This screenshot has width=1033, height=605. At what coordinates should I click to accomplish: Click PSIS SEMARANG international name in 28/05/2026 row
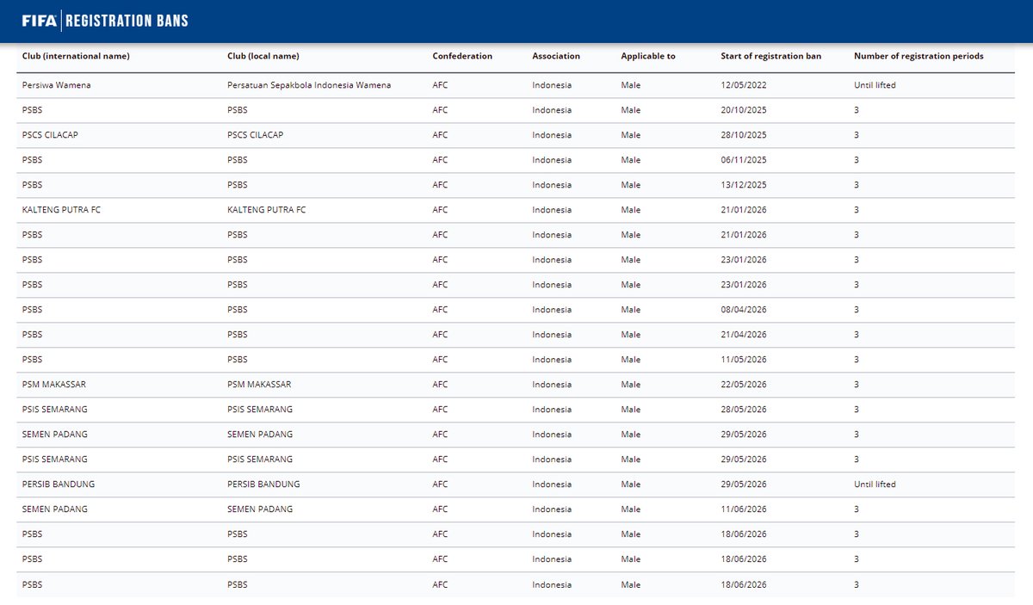click(x=55, y=410)
